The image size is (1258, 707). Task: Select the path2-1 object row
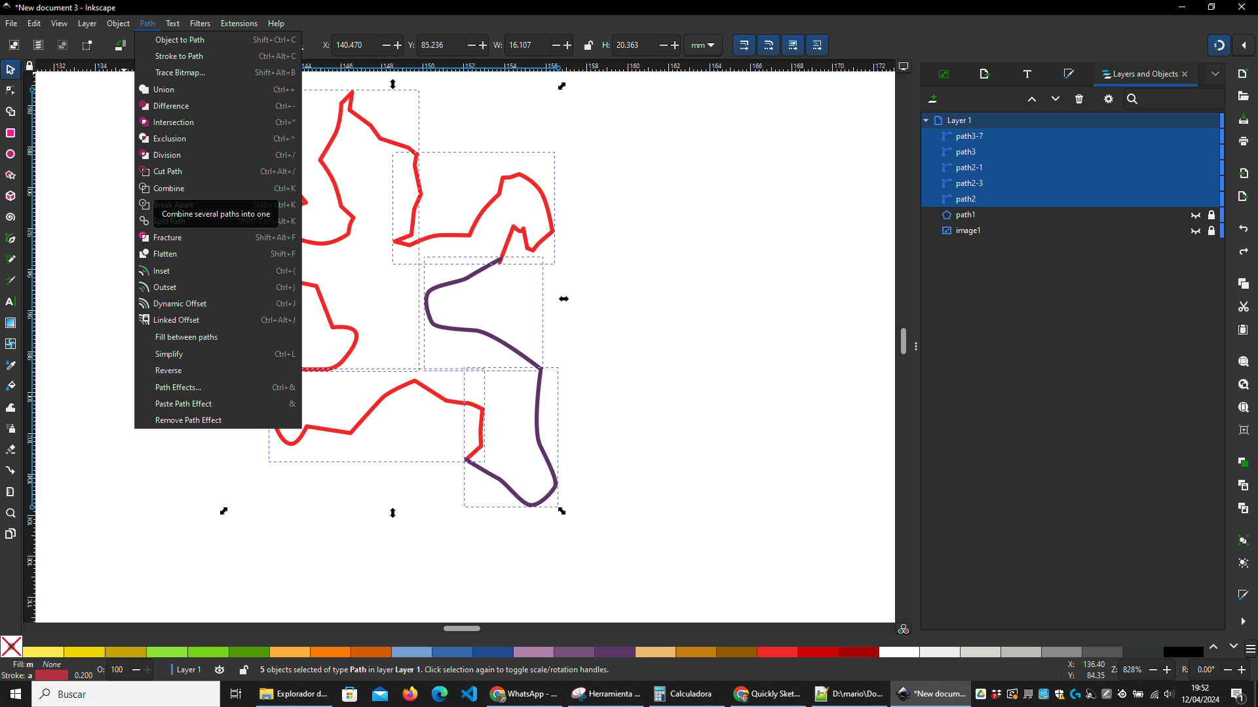1071,168
